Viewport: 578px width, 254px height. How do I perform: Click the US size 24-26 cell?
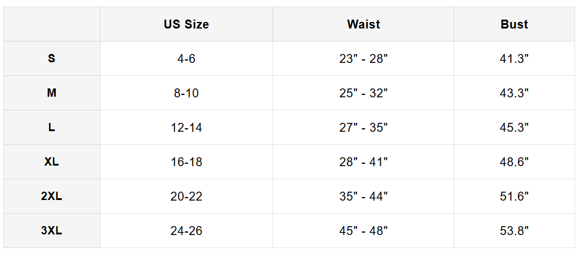click(x=186, y=231)
